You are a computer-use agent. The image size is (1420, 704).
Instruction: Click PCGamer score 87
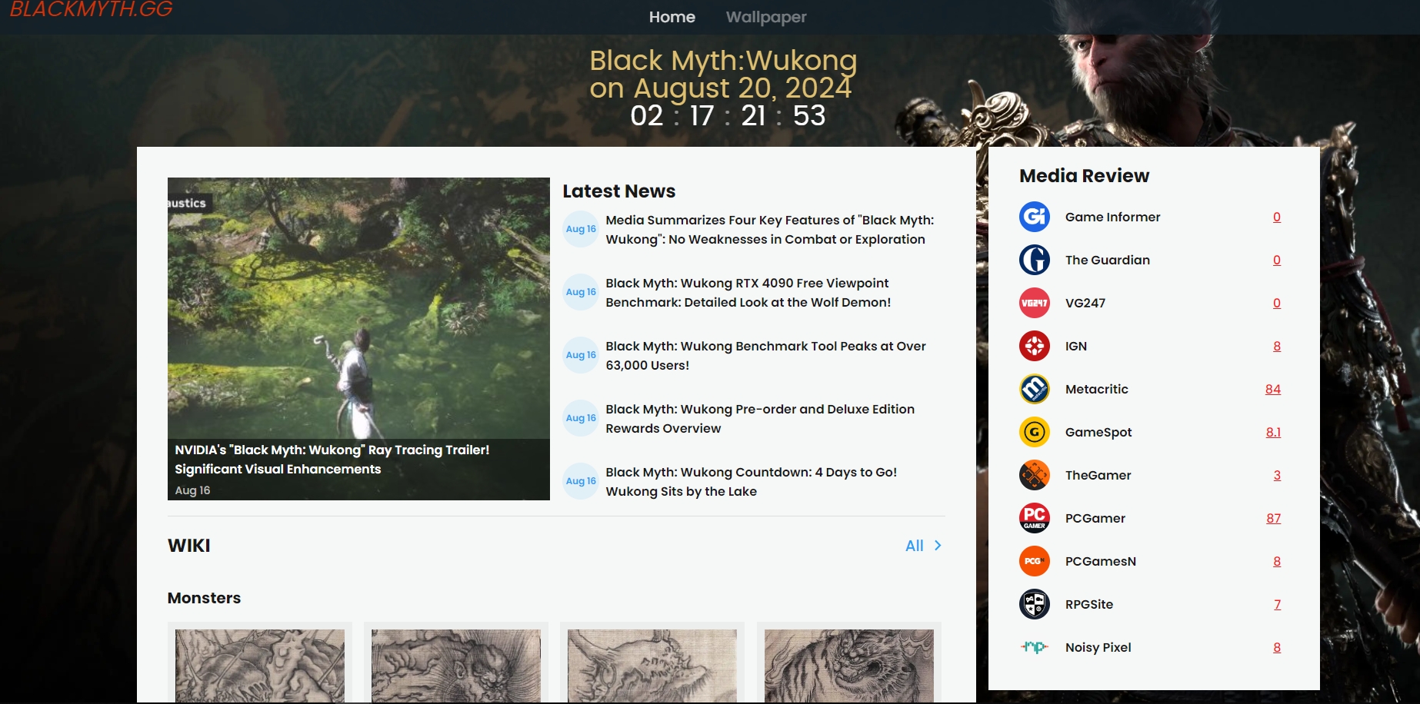click(1274, 518)
